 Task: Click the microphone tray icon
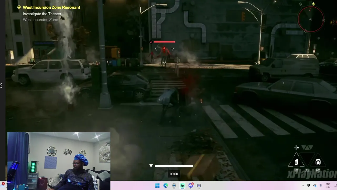tap(321, 186)
